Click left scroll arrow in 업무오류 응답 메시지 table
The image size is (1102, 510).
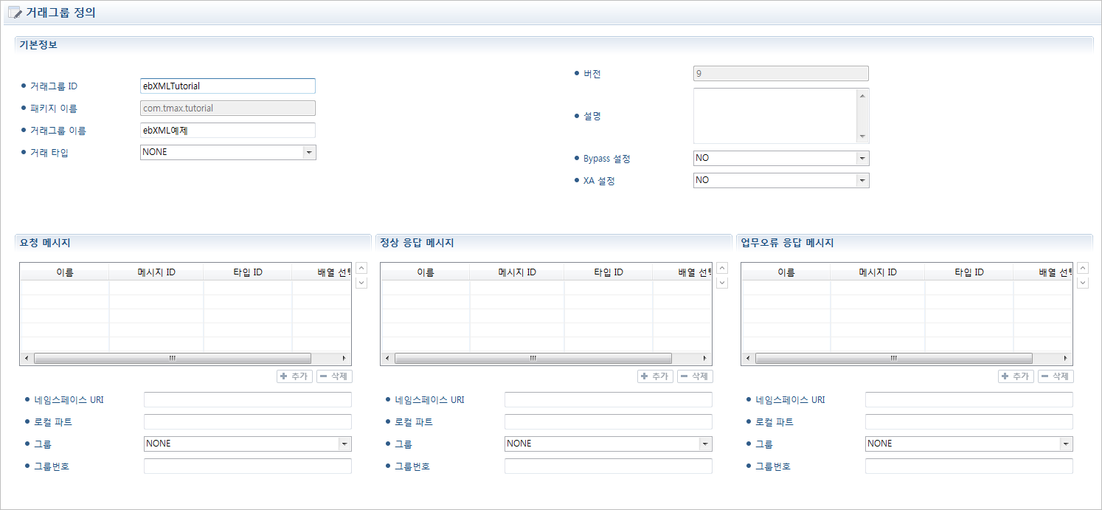(749, 358)
